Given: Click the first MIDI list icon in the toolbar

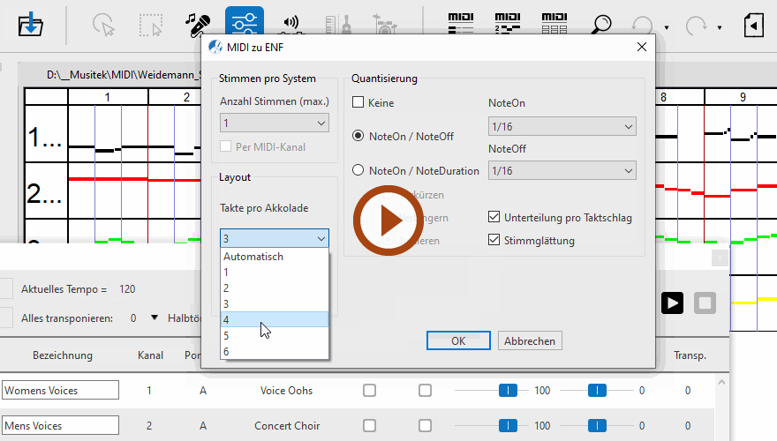Looking at the screenshot, I should (461, 24).
